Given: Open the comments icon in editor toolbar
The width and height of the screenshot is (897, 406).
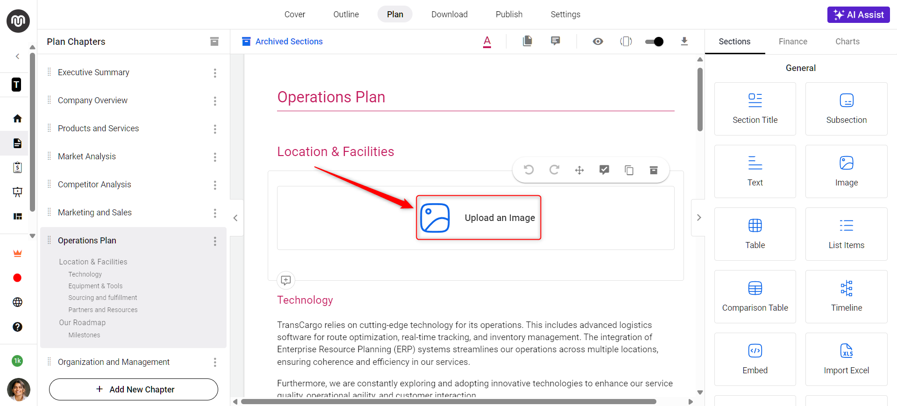Looking at the screenshot, I should pos(555,41).
